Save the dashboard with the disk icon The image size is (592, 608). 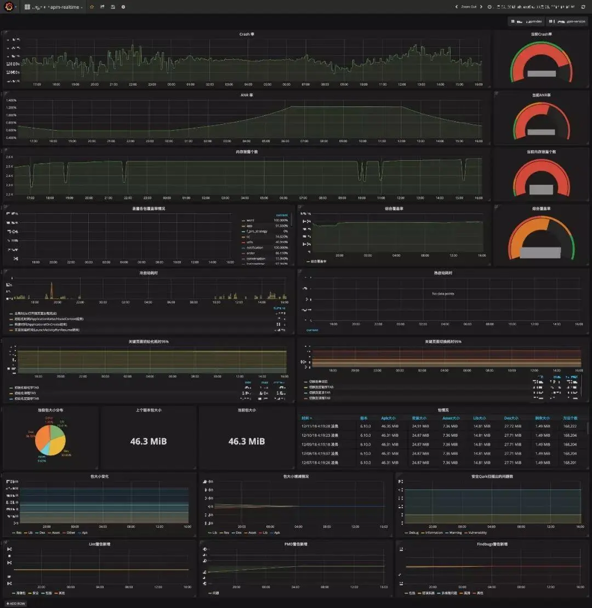click(113, 7)
